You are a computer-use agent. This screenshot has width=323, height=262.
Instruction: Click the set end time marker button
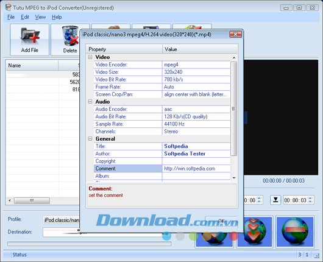tap(275, 200)
